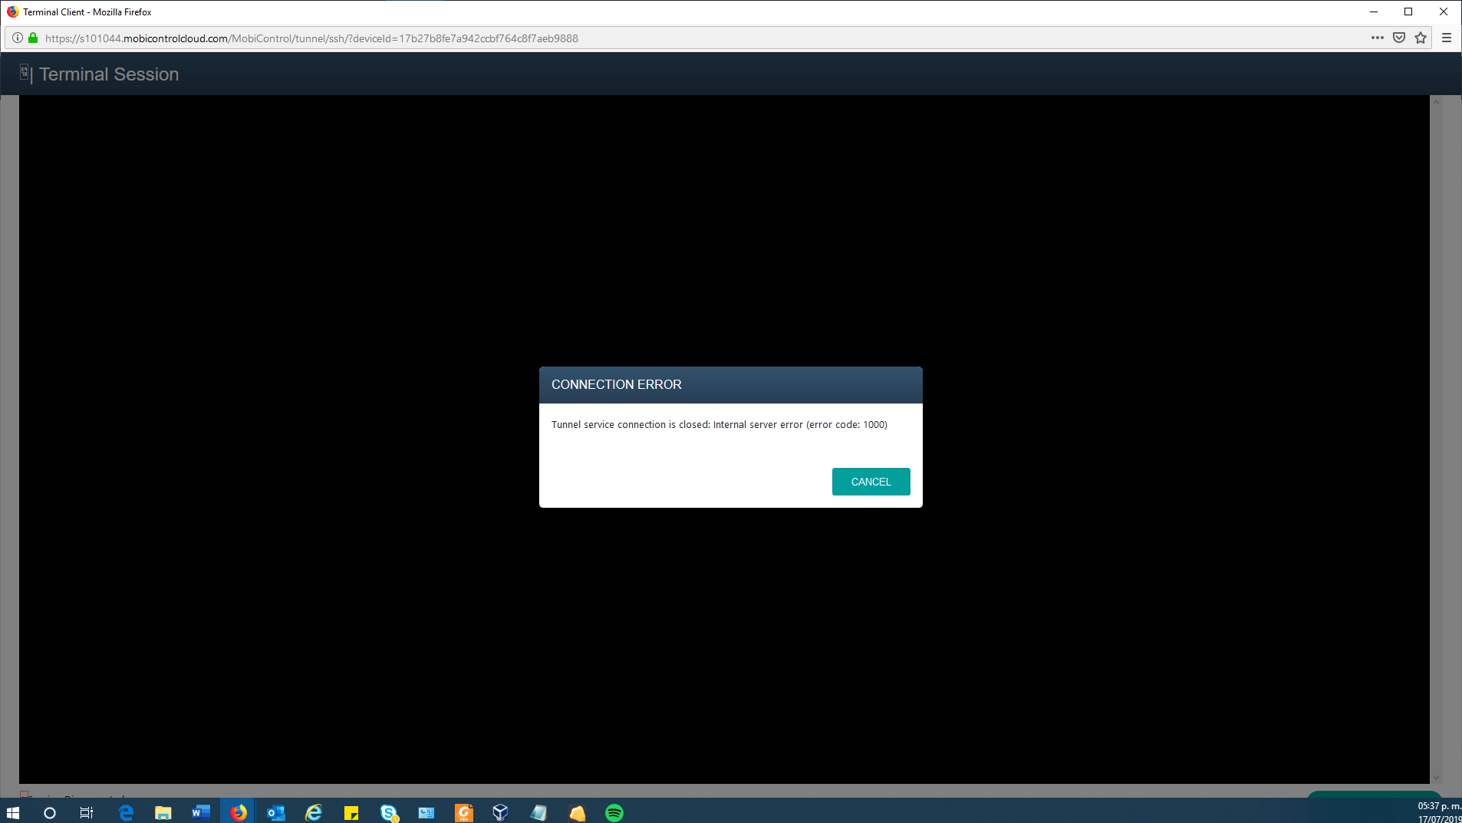
Task: Click the green secure connection padlock
Action: click(x=33, y=38)
